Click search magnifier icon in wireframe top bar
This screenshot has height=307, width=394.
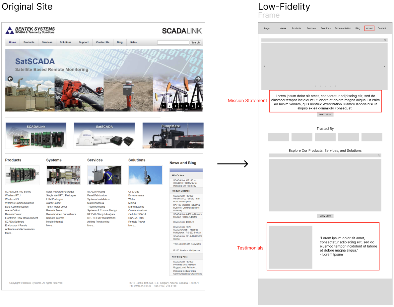(x=385, y=40)
